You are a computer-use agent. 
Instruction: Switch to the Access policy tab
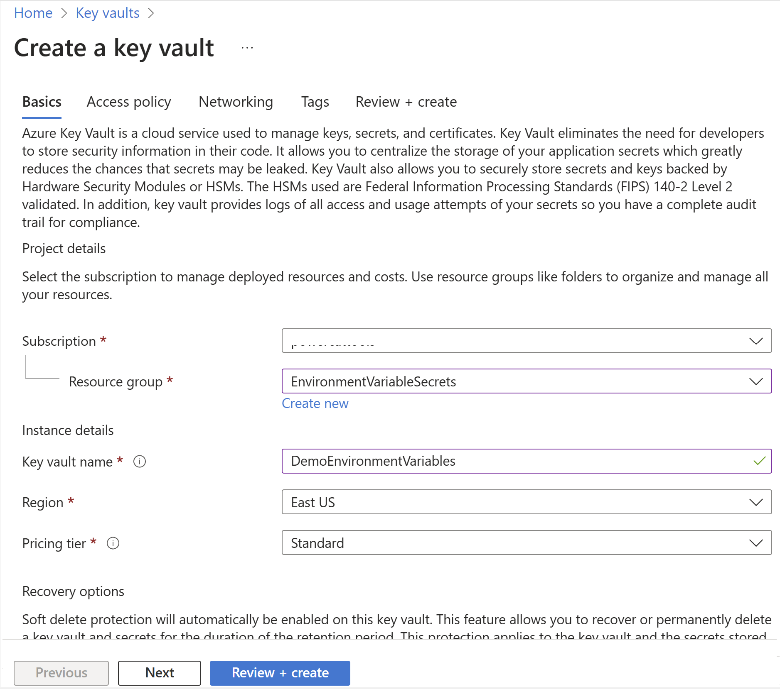coord(129,102)
